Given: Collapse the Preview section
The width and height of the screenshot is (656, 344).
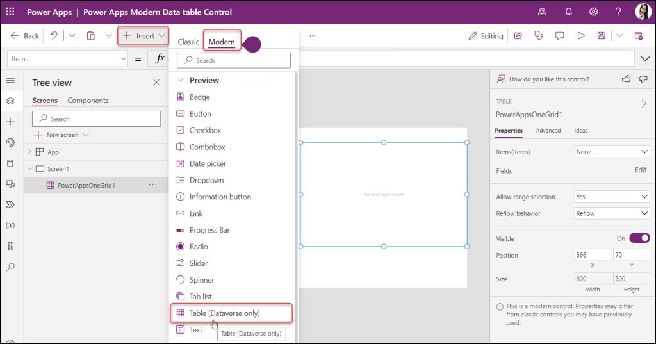Looking at the screenshot, I should pos(181,80).
